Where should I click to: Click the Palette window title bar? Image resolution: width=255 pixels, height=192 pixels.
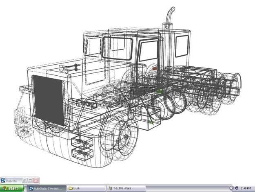pos(20,181)
